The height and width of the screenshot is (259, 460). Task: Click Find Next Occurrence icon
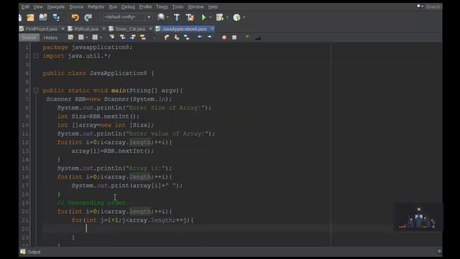point(133,37)
